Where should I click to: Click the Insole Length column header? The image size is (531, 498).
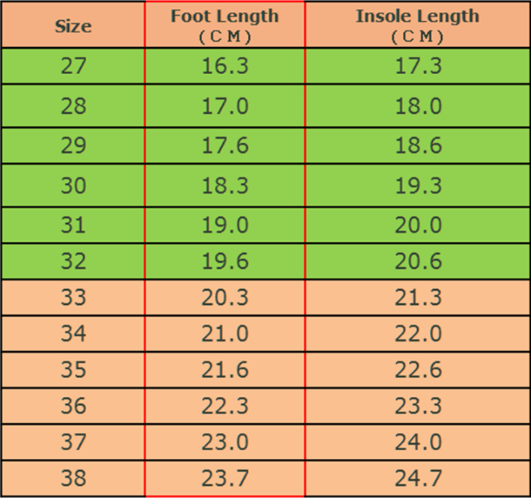pyautogui.click(x=417, y=25)
